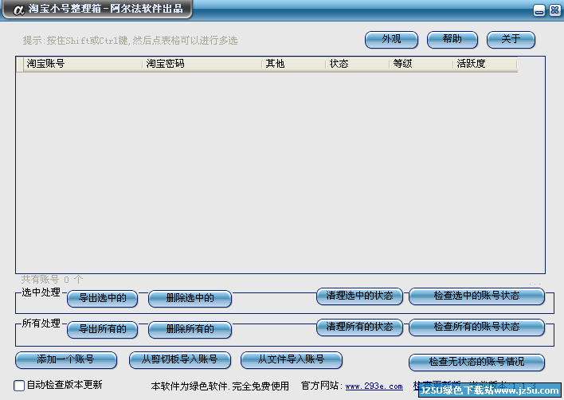This screenshot has width=564, height=400.
Task: Click 清理选中的状态 button
Action: click(359, 296)
